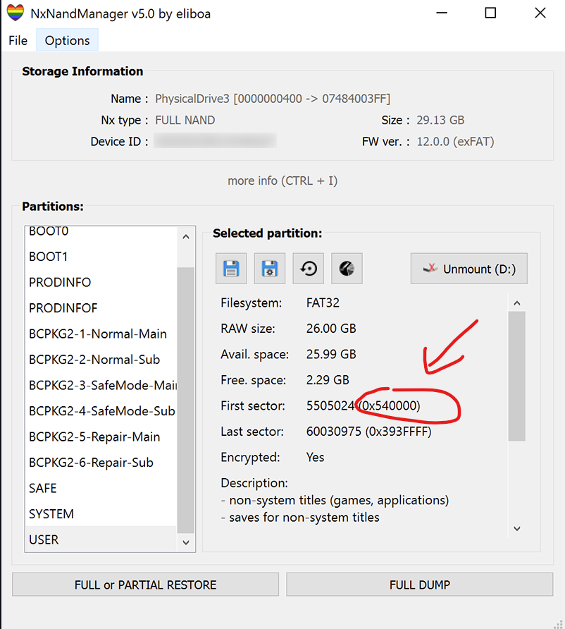
Task: Click the saves for non-system titles line
Action: pyautogui.click(x=300, y=518)
